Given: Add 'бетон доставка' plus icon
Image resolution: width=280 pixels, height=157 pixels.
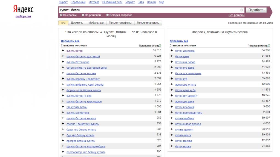Looking at the screenshot, I should pyautogui.click(x=172, y=51).
